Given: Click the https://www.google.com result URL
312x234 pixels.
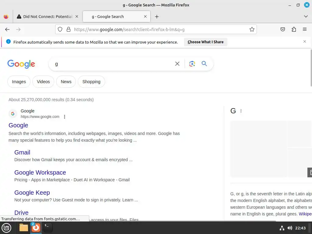Looking at the screenshot, I should click(x=40, y=117).
